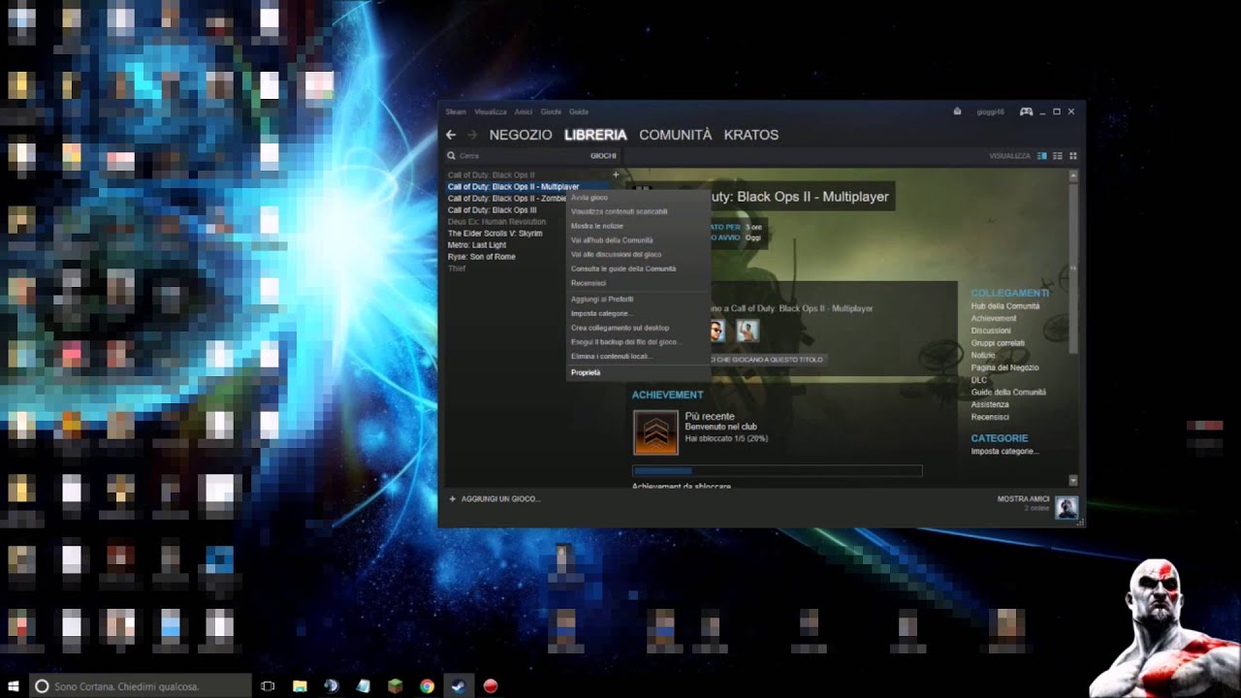Switch library to grid view icon
Screen dimensions: 1241x698
pos(1073,155)
